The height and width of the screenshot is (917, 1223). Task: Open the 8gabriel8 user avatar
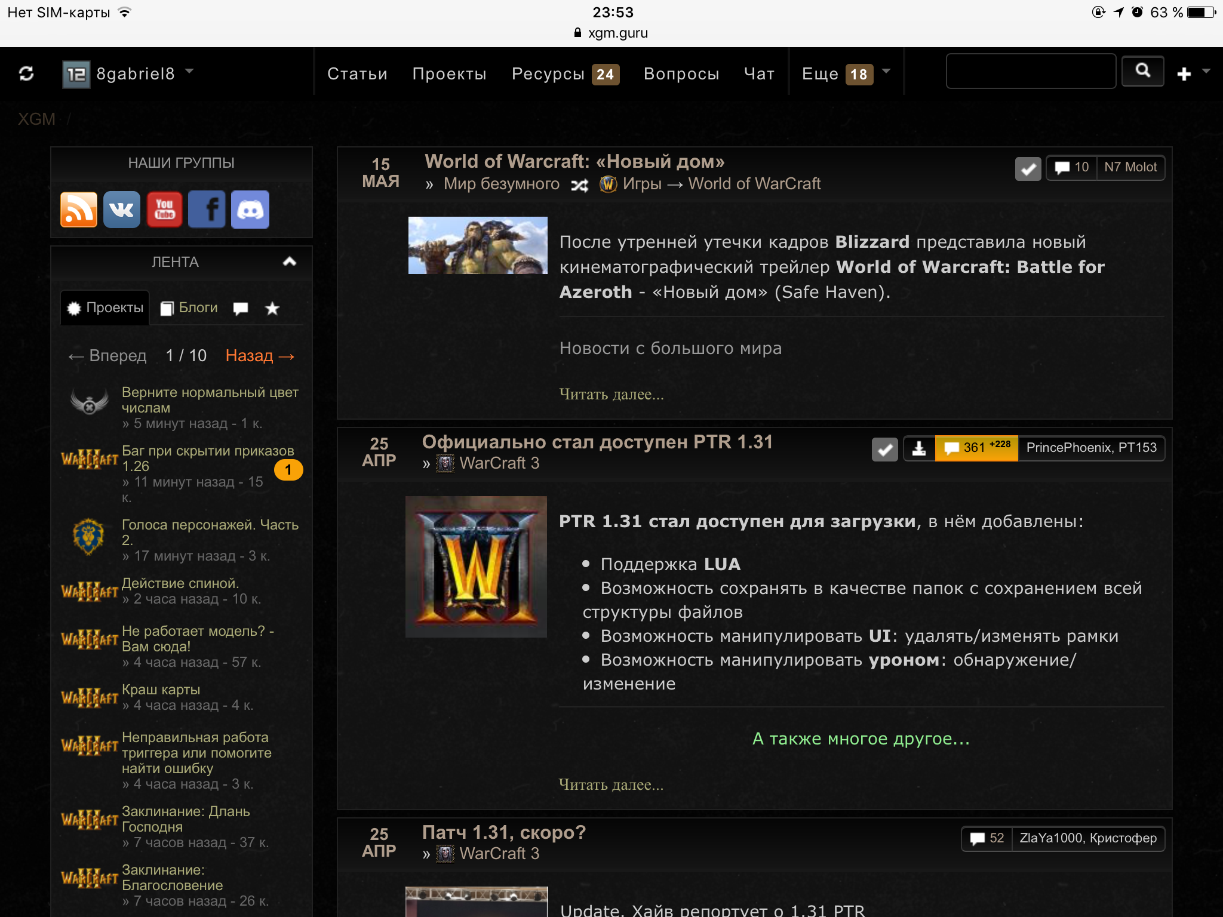(x=76, y=74)
